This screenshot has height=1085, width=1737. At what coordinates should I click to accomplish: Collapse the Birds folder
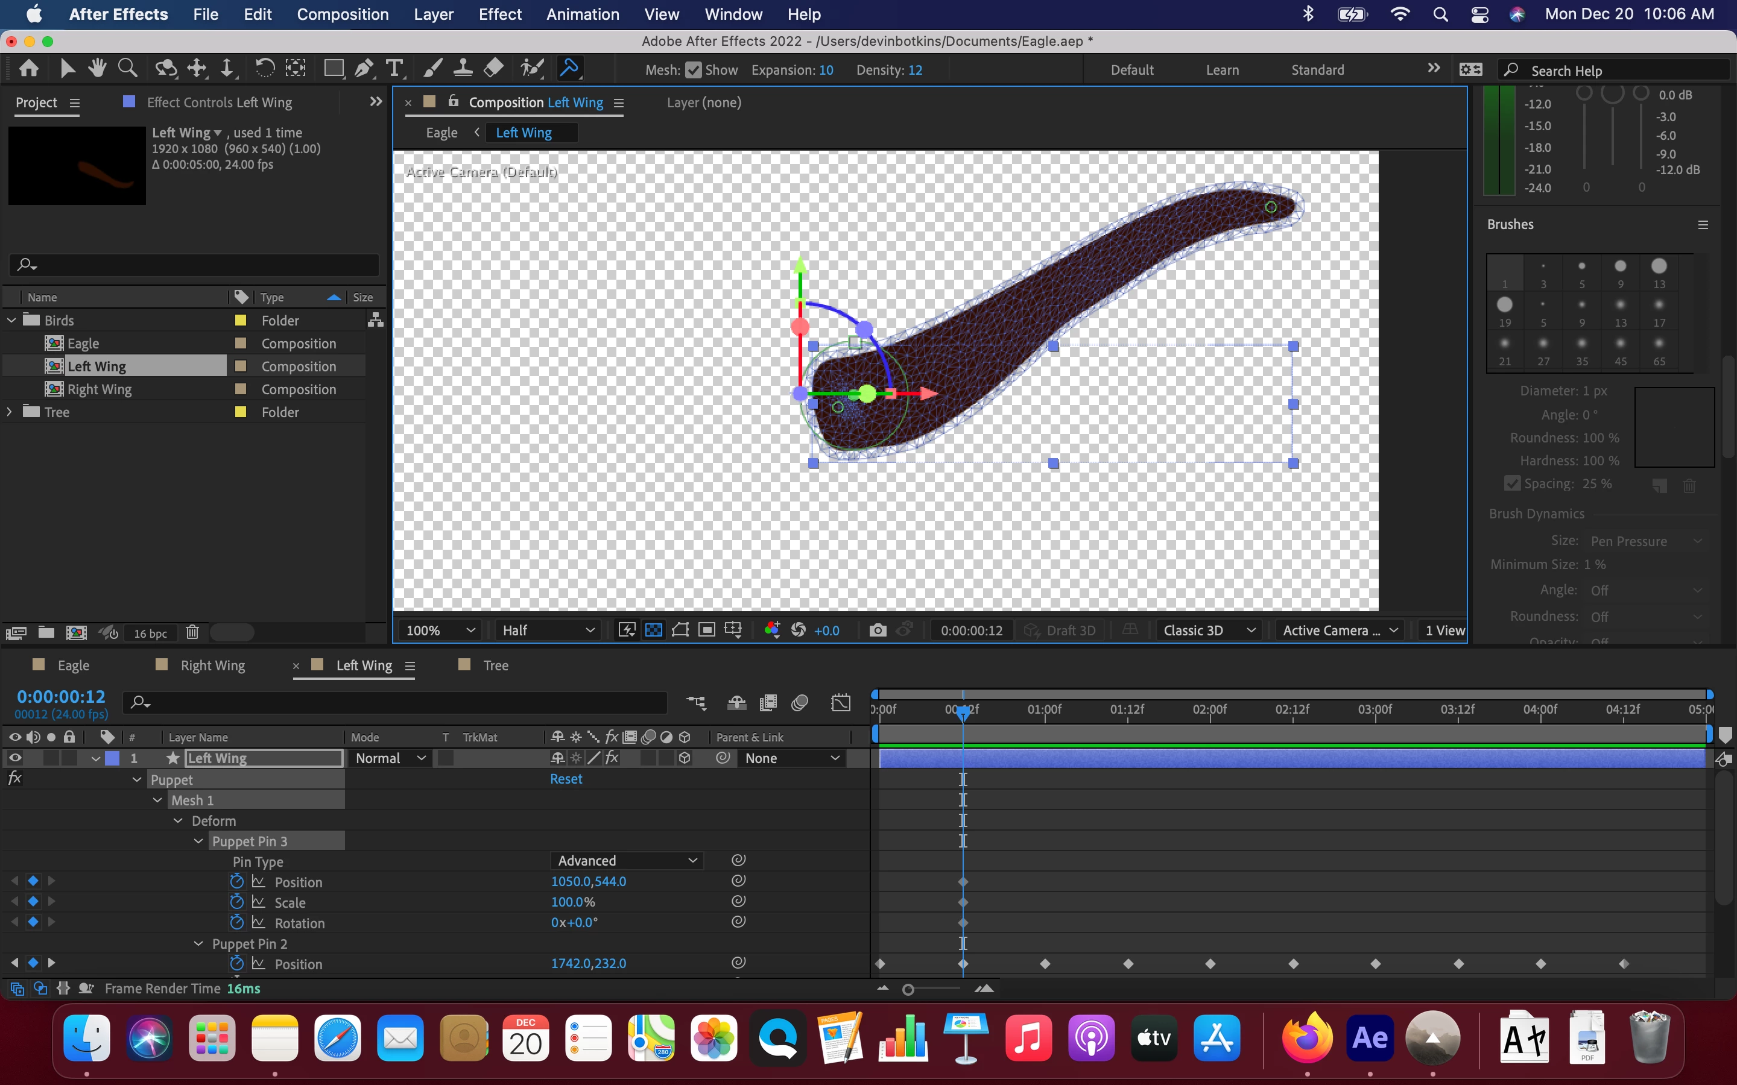click(11, 320)
